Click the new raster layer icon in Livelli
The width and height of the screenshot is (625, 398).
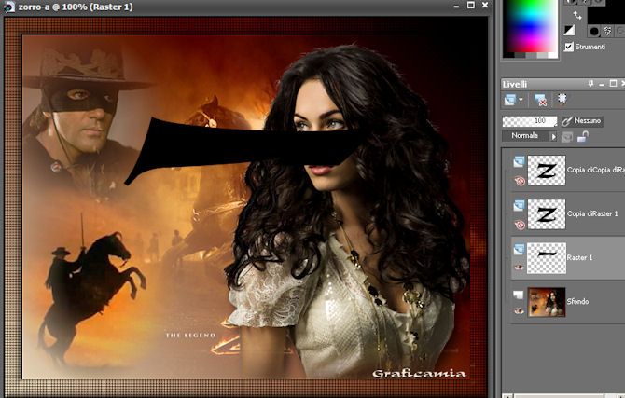[510, 100]
